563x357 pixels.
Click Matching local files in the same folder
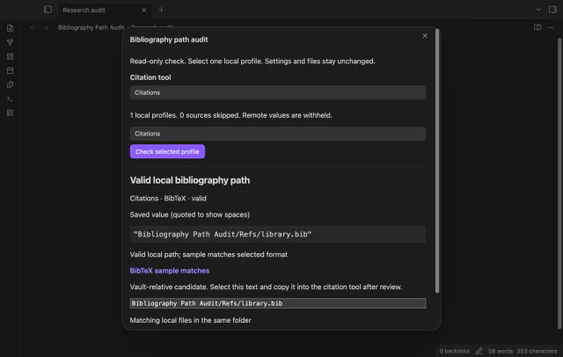pyautogui.click(x=190, y=320)
